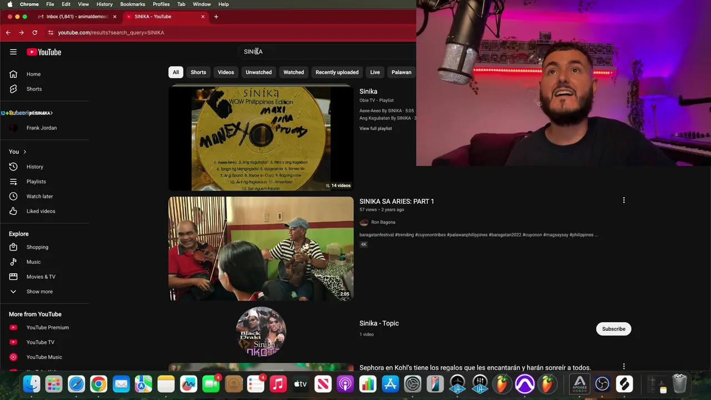Click the browser forward arrow
This screenshot has height=400, width=711.
point(21,33)
